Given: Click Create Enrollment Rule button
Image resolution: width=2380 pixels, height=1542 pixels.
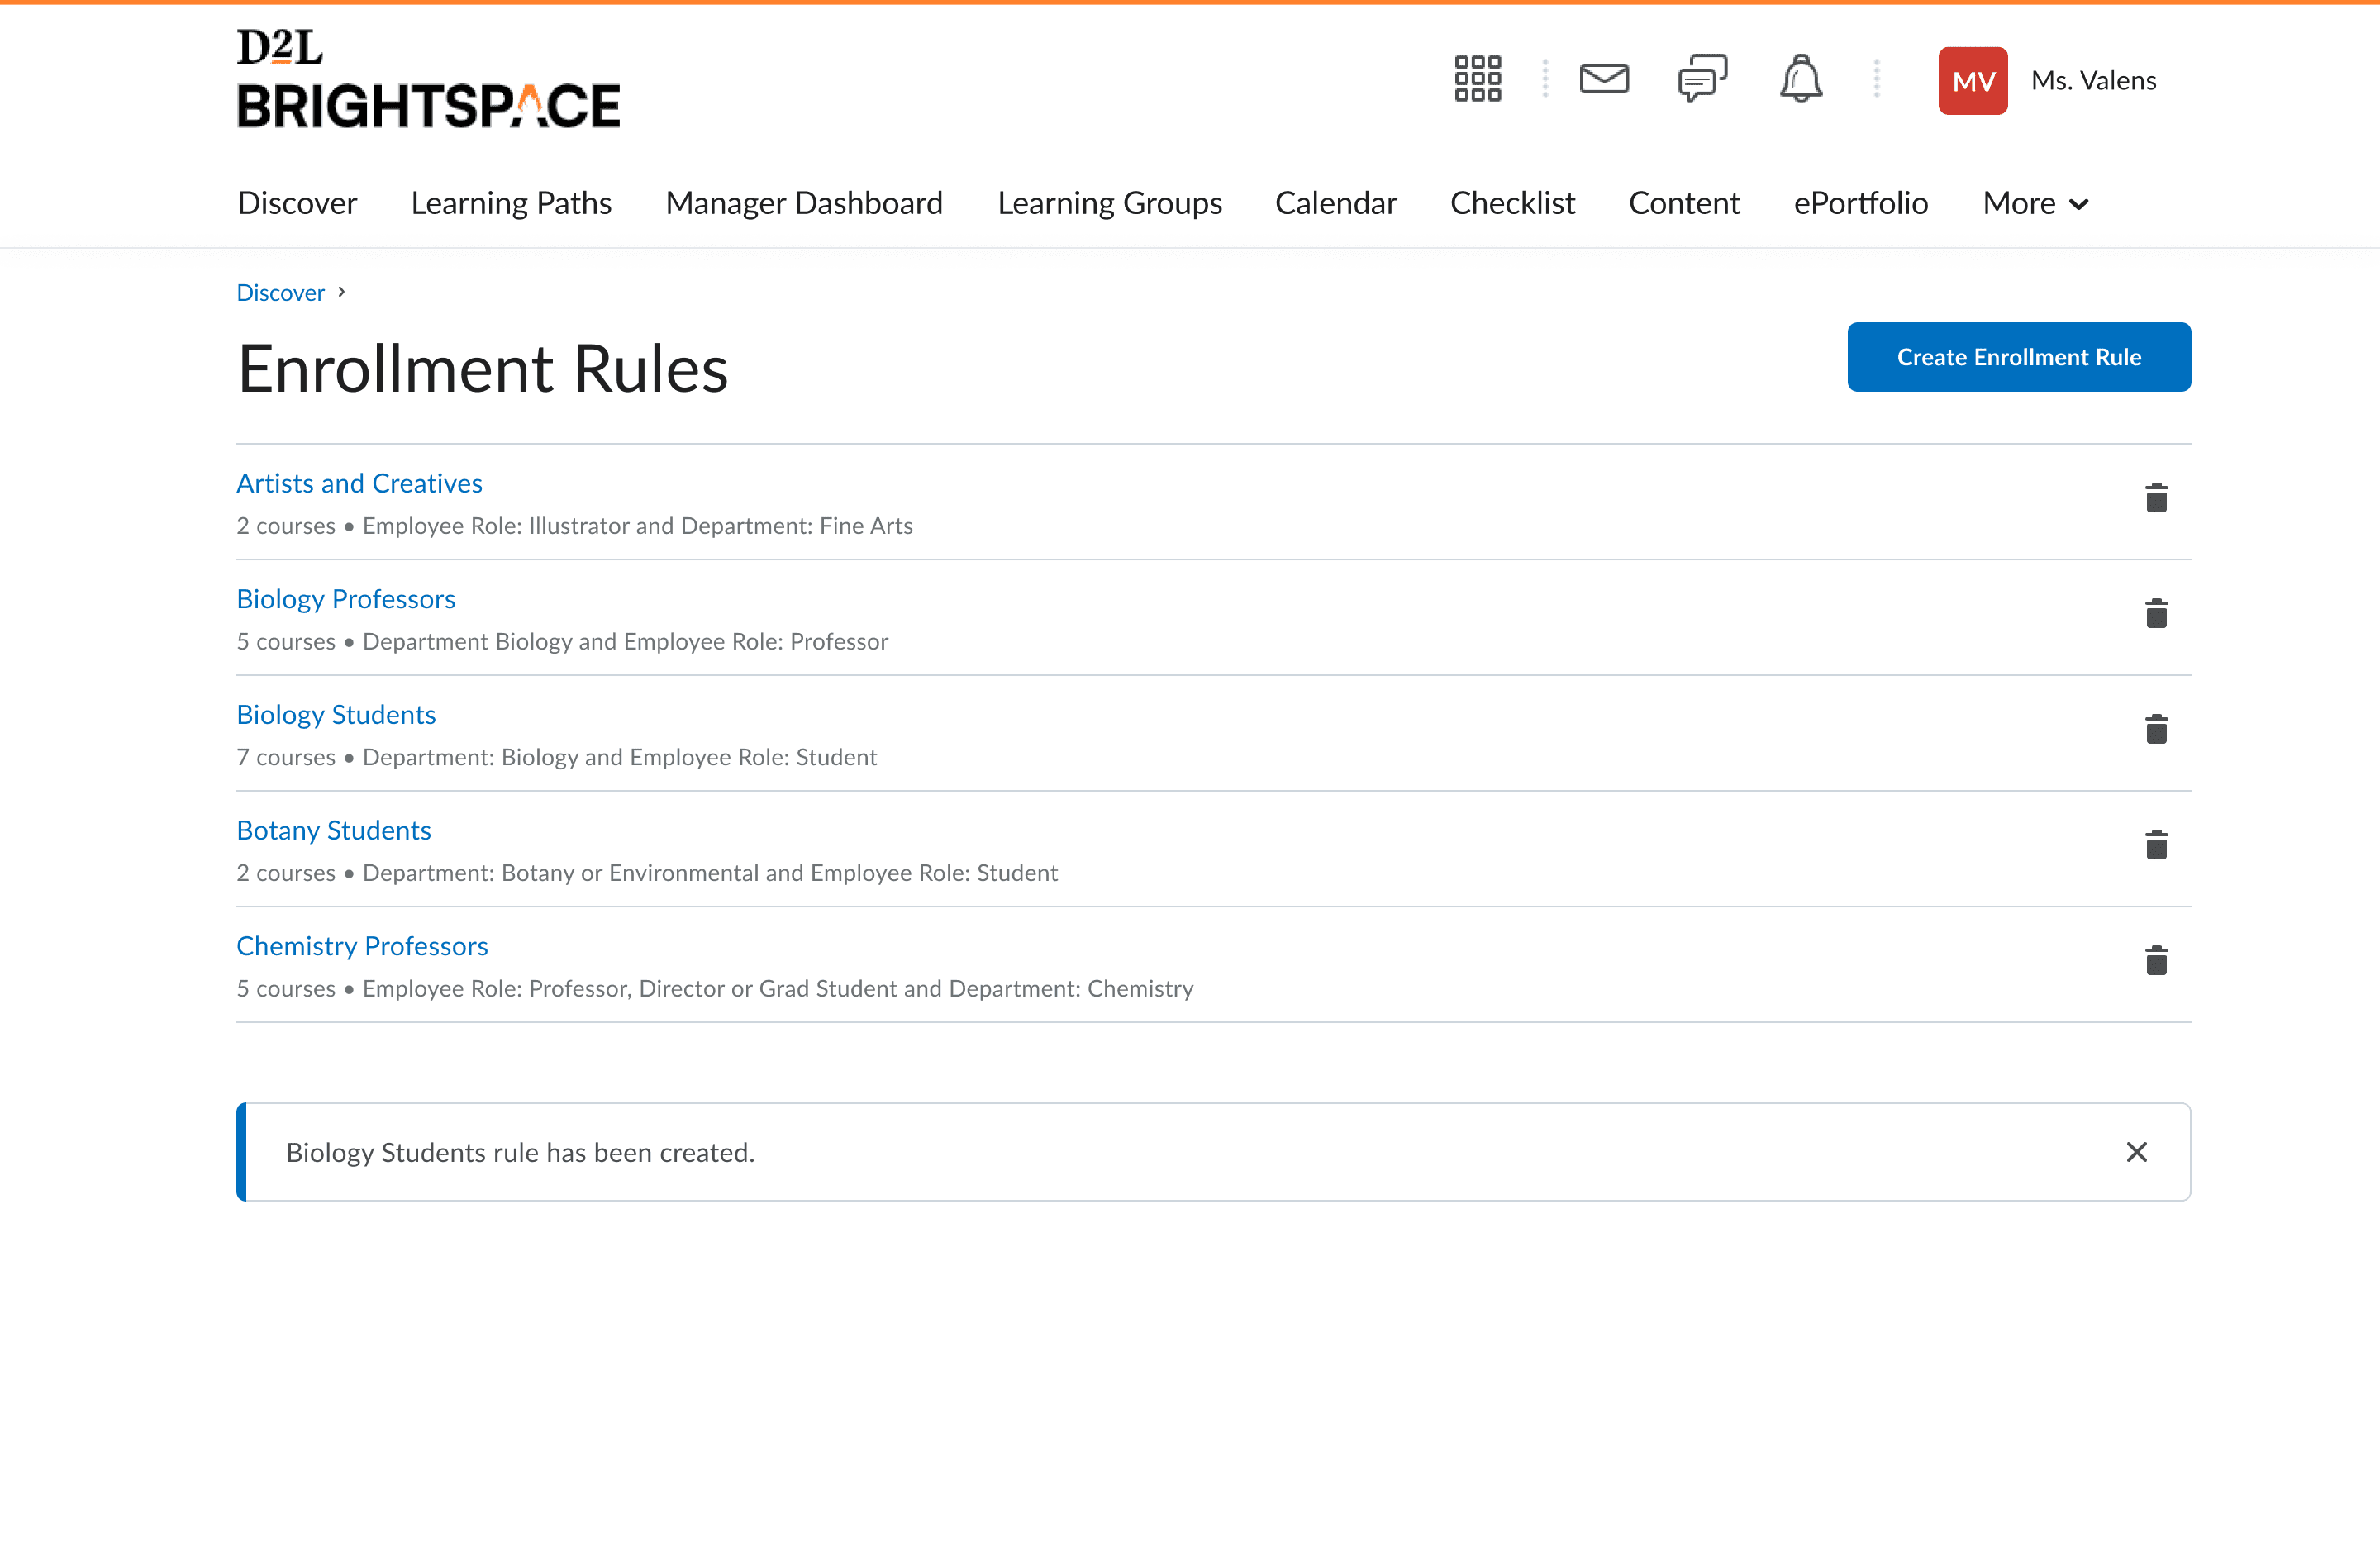Looking at the screenshot, I should tap(2018, 357).
